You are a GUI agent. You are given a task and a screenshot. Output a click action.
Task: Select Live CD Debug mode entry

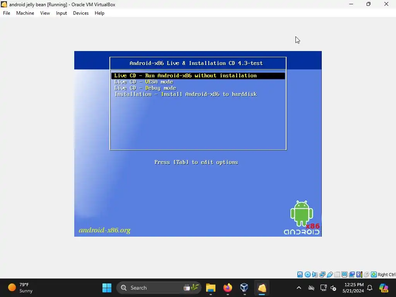[x=145, y=88]
